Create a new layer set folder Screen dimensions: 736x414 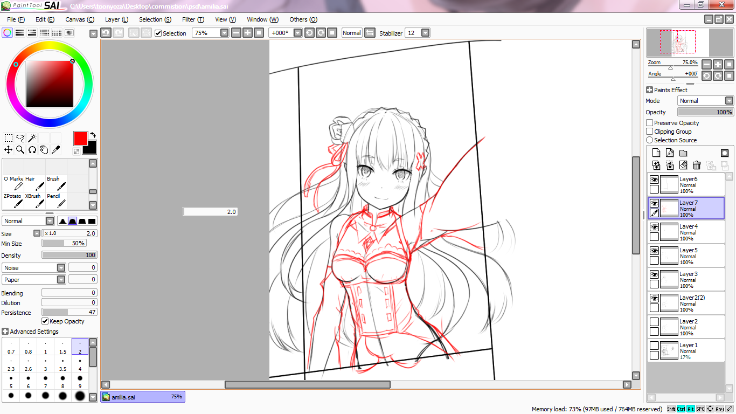coord(683,153)
